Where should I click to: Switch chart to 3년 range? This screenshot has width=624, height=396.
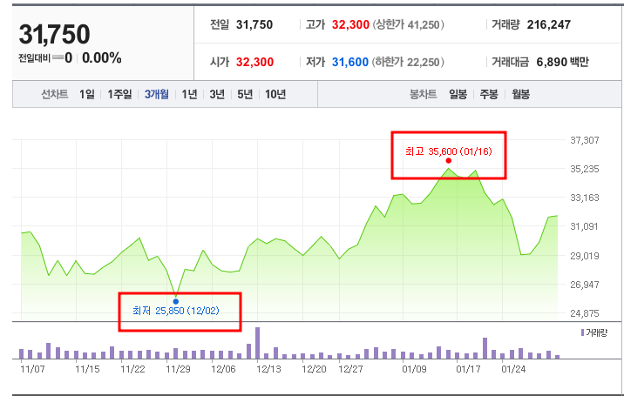217,94
